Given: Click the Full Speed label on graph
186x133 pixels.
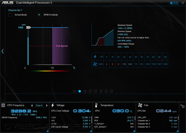Looking at the screenshot, I should (62, 46).
